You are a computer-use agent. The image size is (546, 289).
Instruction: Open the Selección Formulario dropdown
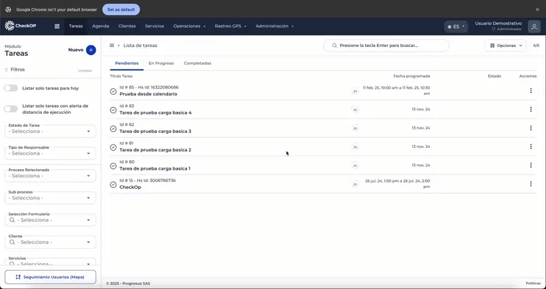click(50, 219)
